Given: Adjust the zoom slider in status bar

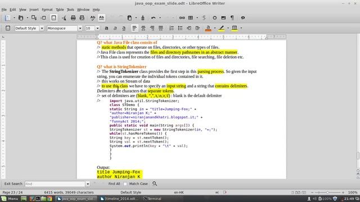Looking at the screenshot, I should (x=327, y=192).
